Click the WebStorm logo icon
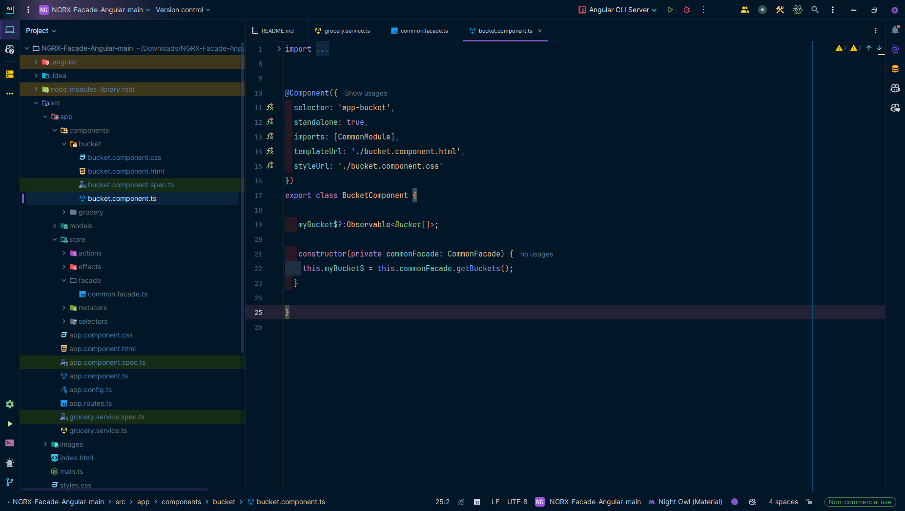This screenshot has height=511, width=905. 10,10
